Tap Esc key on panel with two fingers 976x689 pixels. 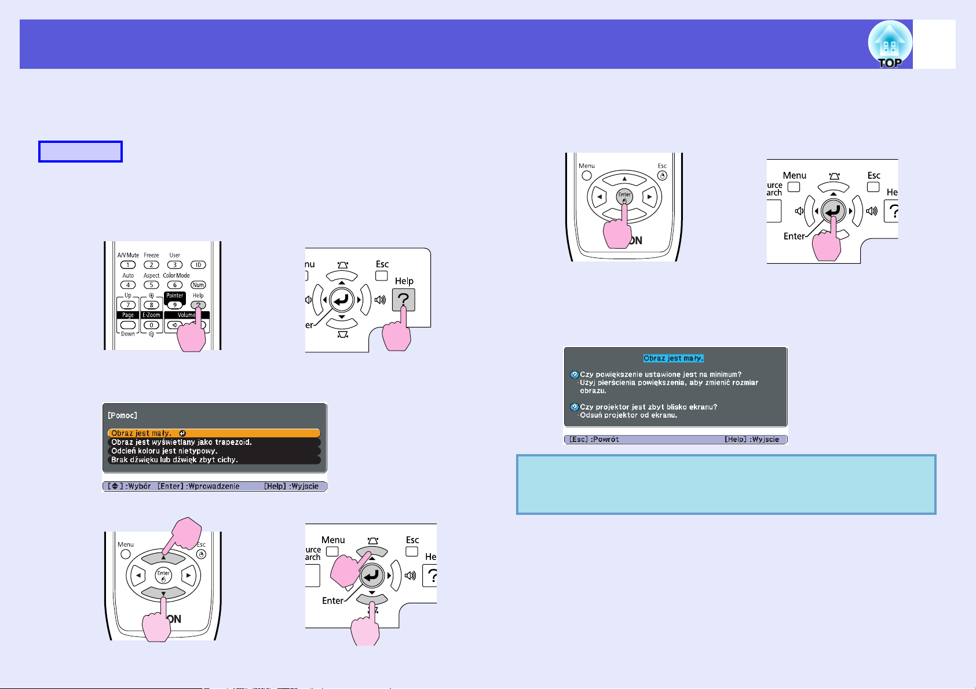pos(412,552)
